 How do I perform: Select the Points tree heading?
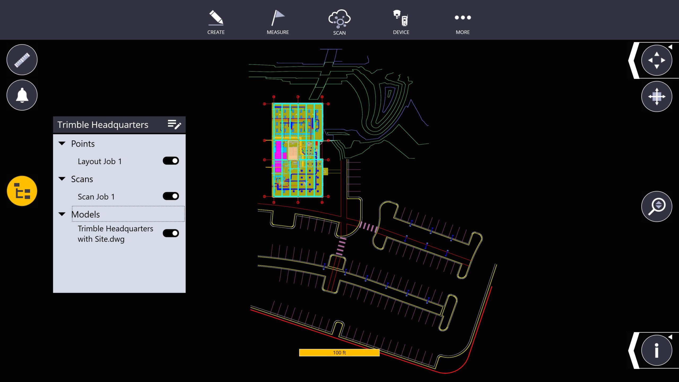[x=83, y=144]
